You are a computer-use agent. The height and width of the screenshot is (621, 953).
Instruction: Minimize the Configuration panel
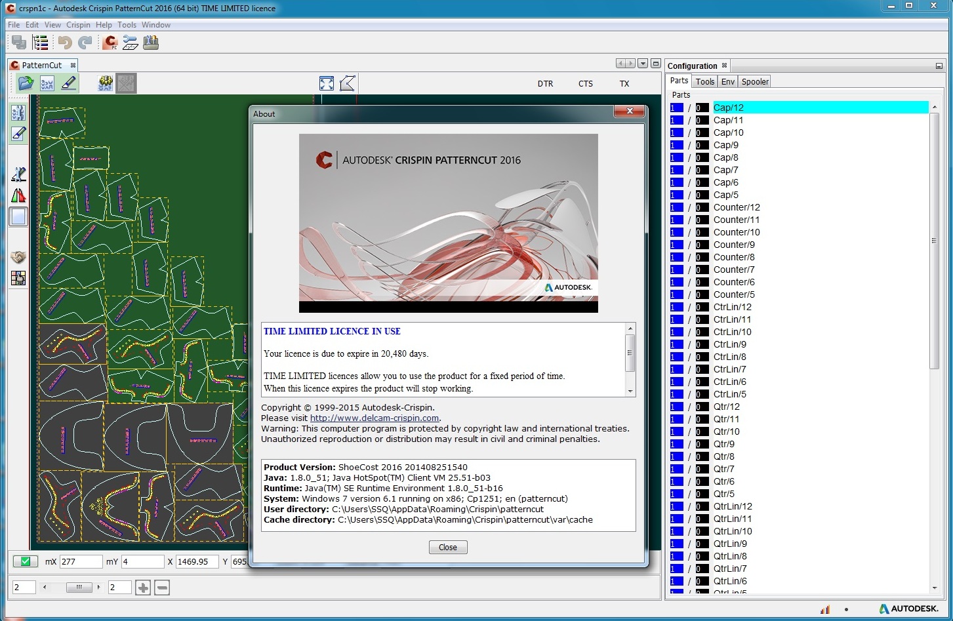[939, 66]
